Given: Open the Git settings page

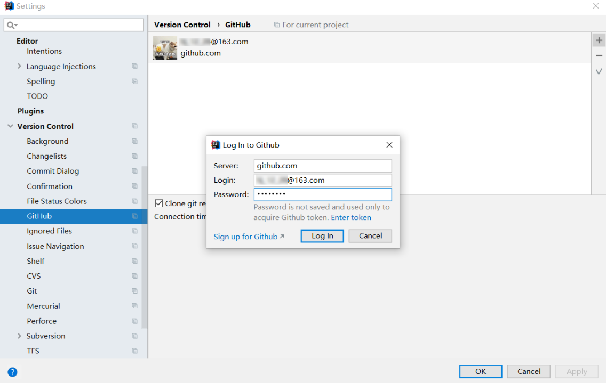Looking at the screenshot, I should coord(31,291).
